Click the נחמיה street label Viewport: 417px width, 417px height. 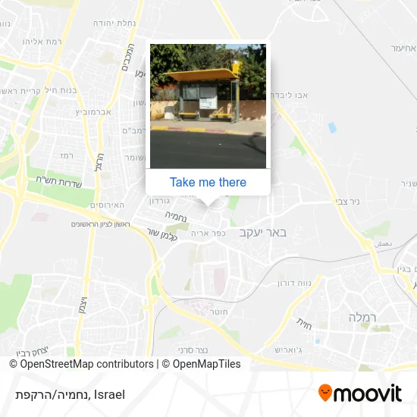click(x=176, y=217)
